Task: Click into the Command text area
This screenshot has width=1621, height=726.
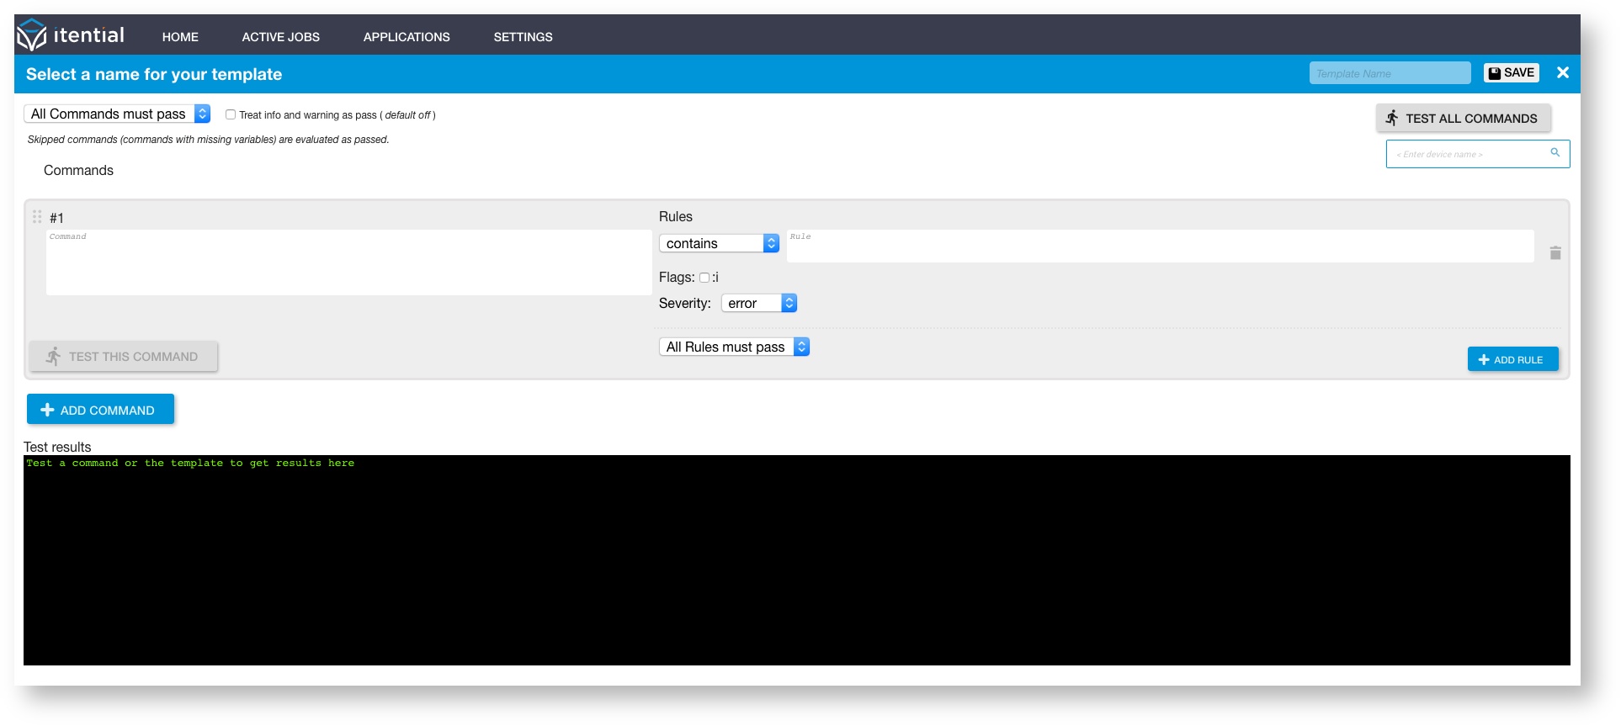Action: (348, 262)
